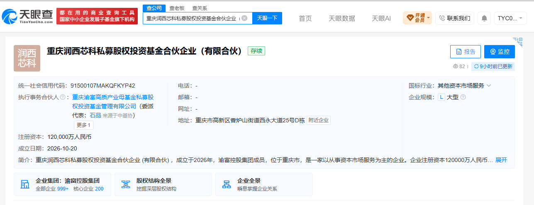Expand the company 简介 with 展开
The image size is (534, 205).
501,160
